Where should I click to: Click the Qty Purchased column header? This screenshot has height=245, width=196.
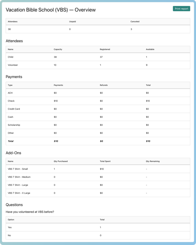point(61,161)
